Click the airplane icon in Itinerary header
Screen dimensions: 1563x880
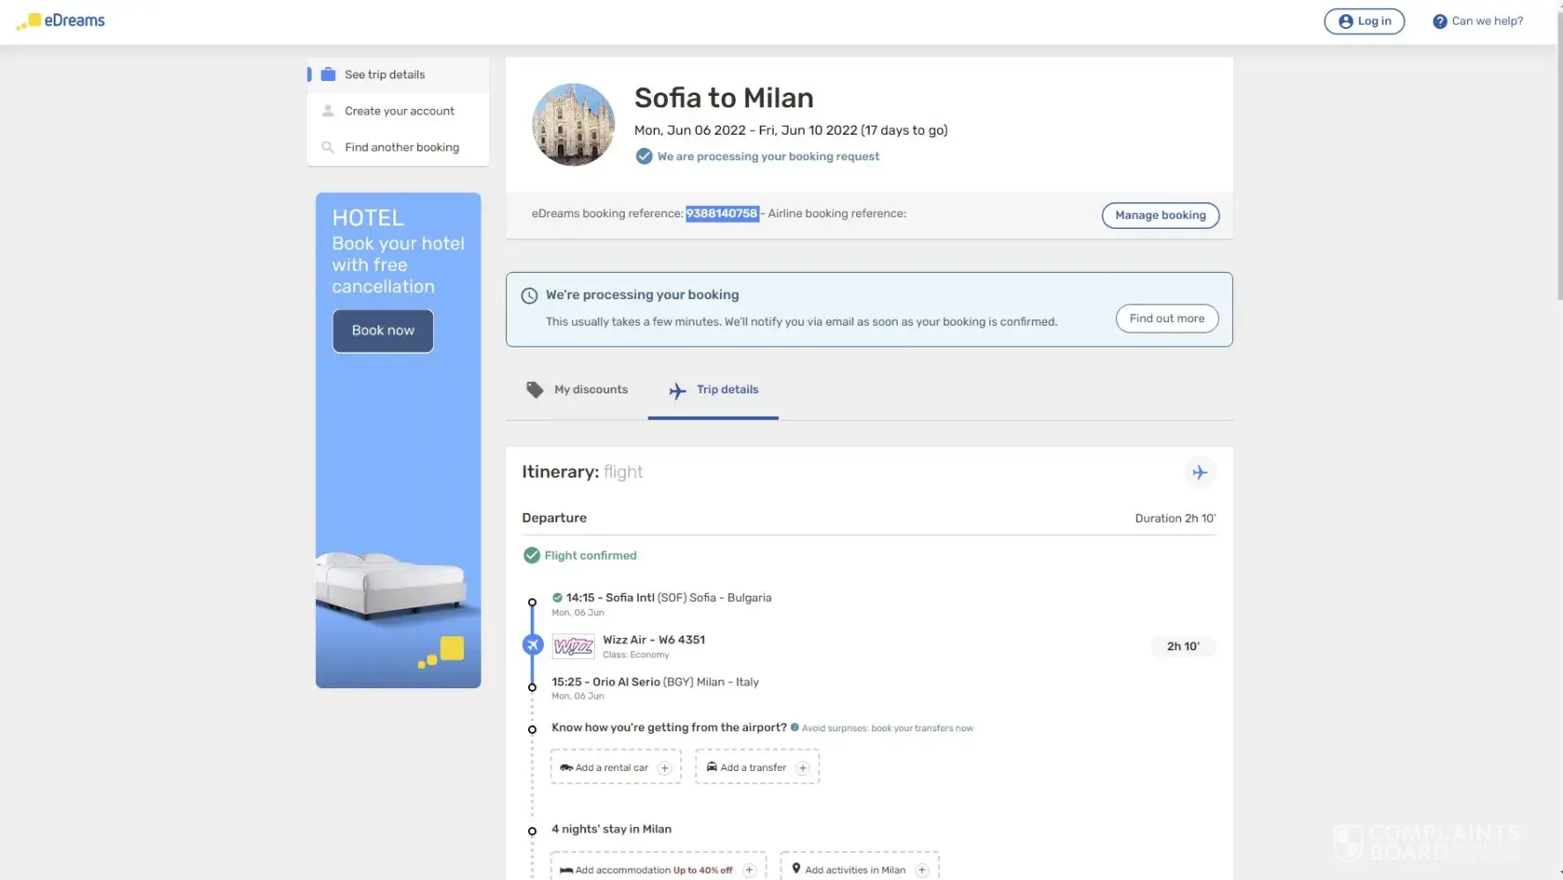[x=1199, y=473]
